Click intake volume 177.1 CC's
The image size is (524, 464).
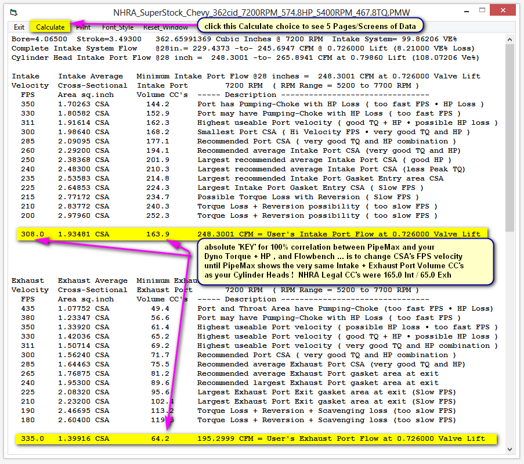coord(158,142)
